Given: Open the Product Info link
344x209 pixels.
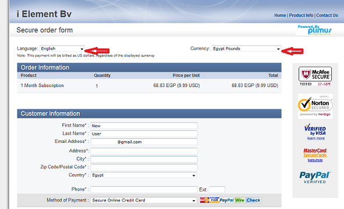Looking at the screenshot, I should point(301,15).
